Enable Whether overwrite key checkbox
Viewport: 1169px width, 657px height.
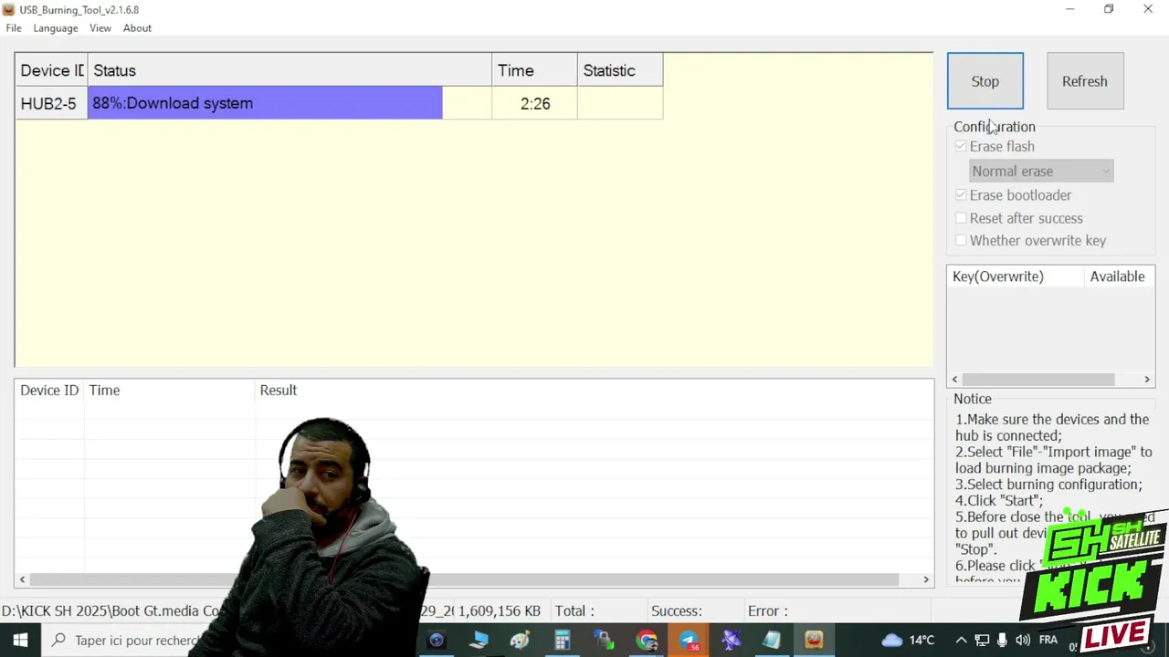[961, 241]
